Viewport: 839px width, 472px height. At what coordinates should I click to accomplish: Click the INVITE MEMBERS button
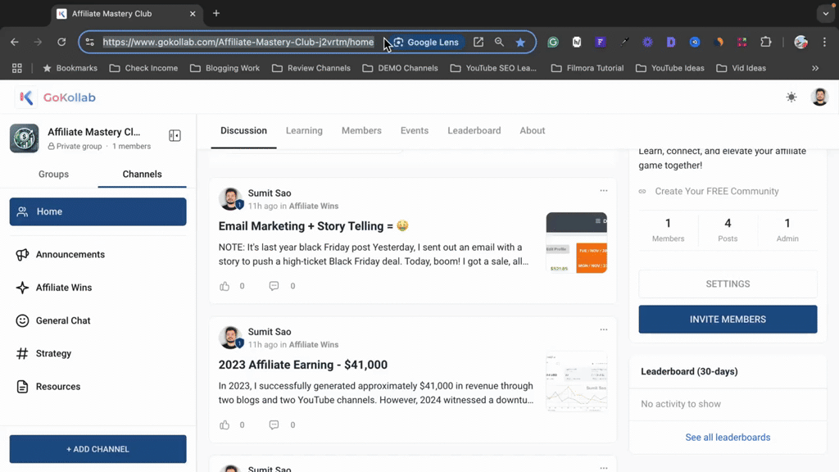[x=728, y=320]
